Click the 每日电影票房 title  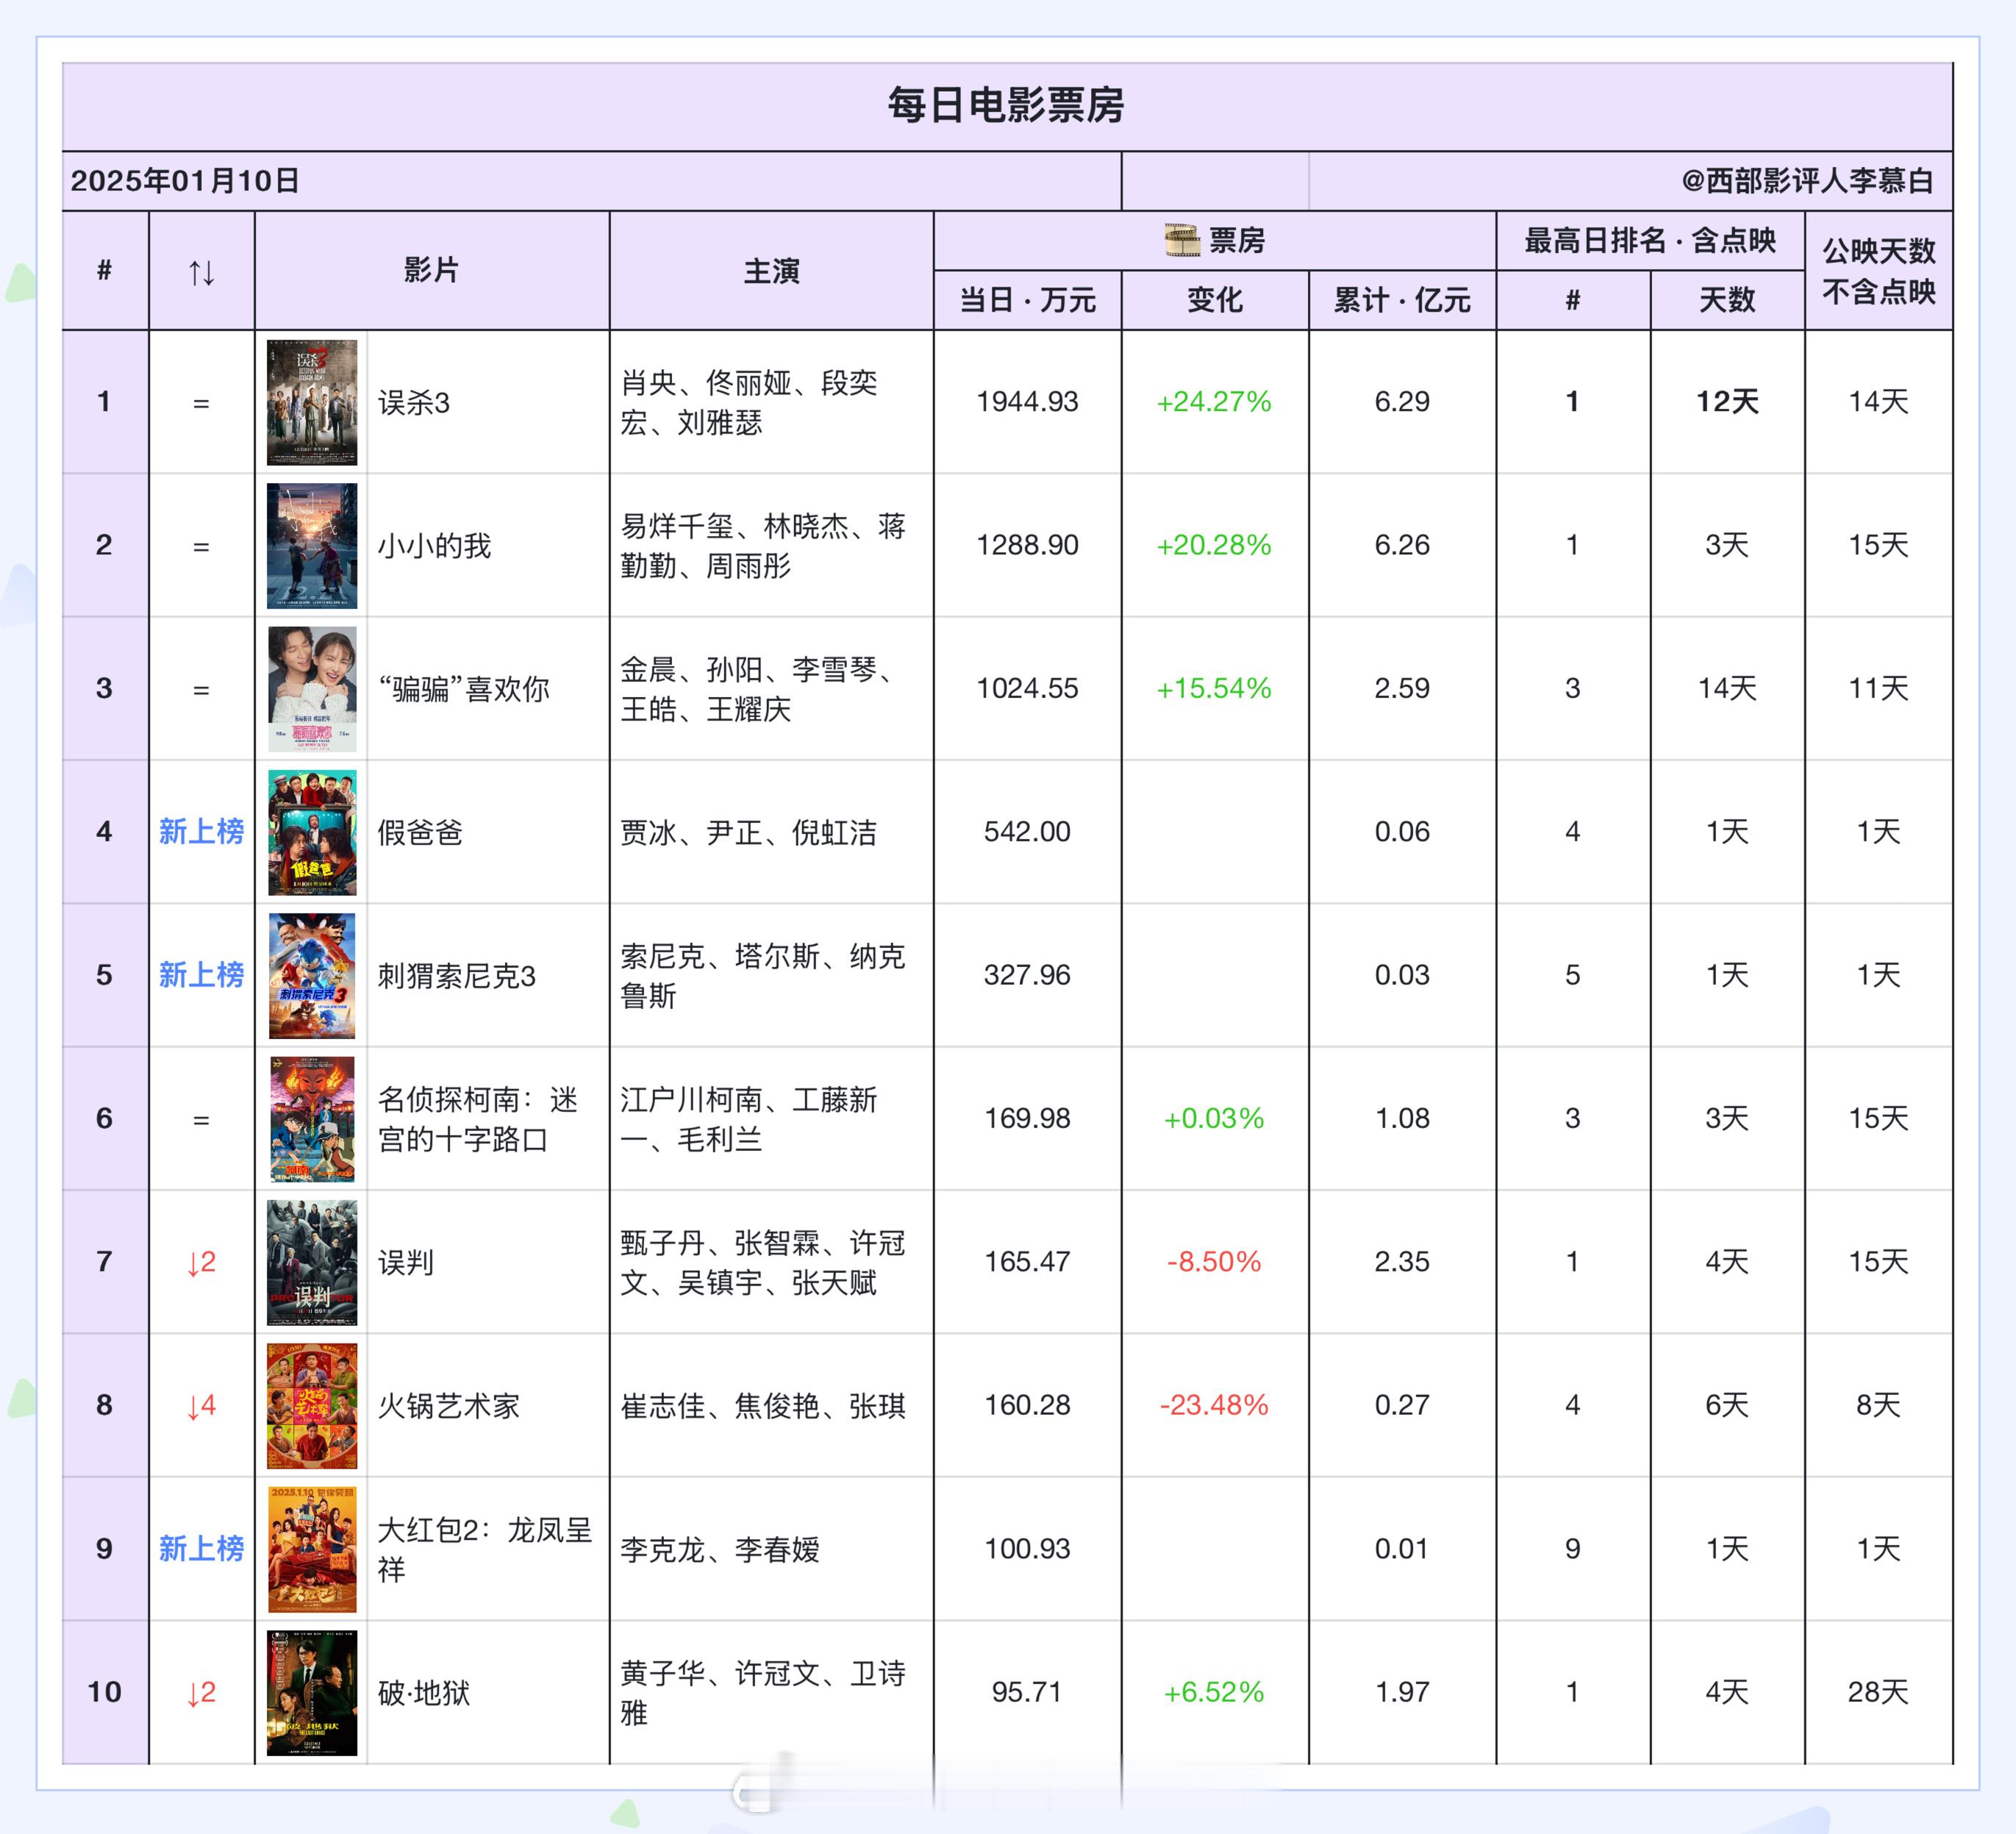click(x=1006, y=105)
